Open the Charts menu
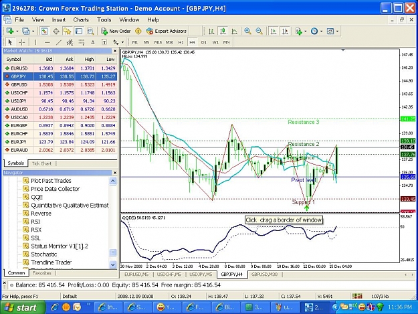418x314 pixels. tap(81, 19)
